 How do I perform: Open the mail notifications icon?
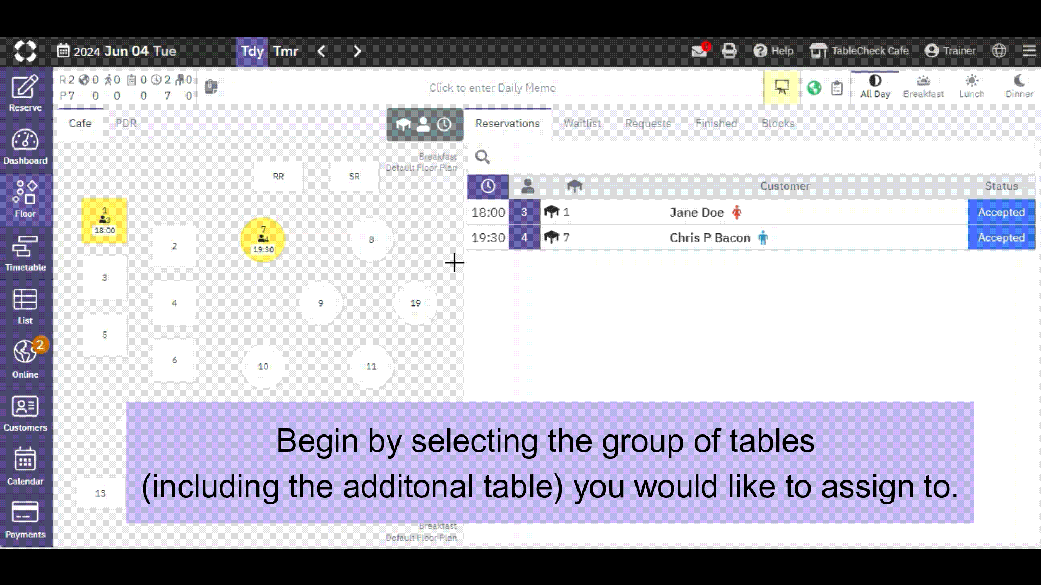click(x=700, y=51)
